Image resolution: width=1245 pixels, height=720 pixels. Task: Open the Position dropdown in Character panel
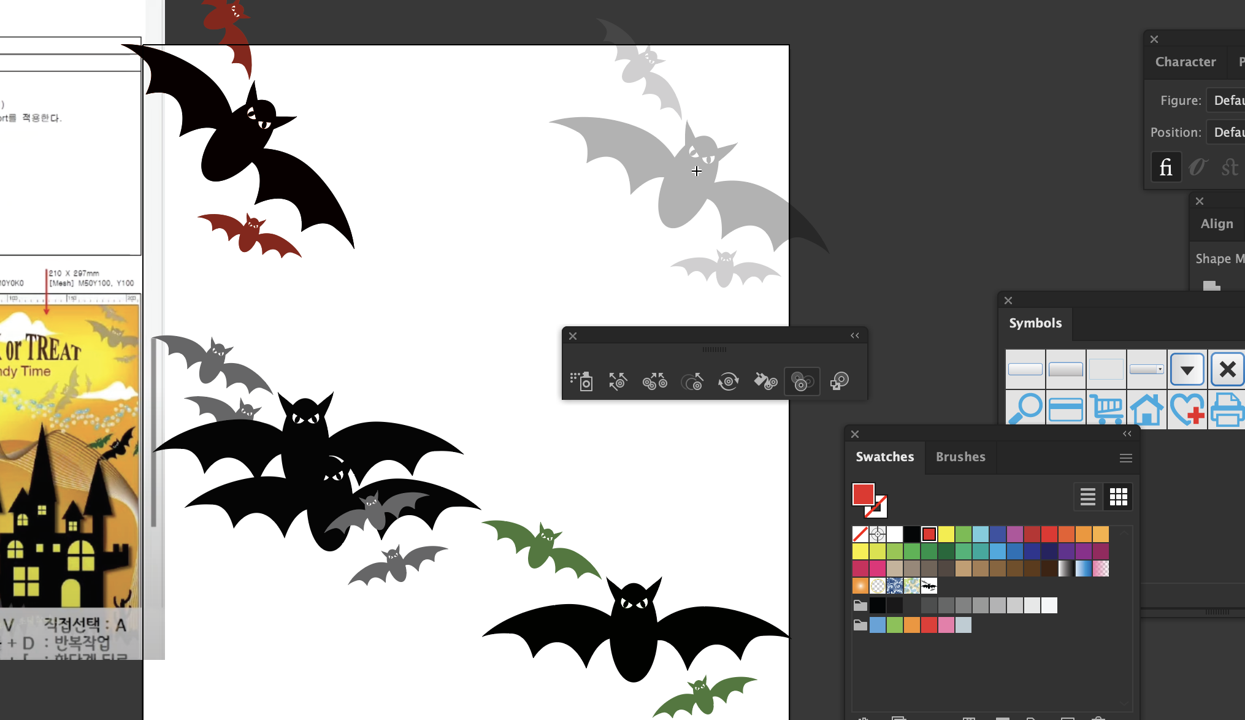(1227, 132)
